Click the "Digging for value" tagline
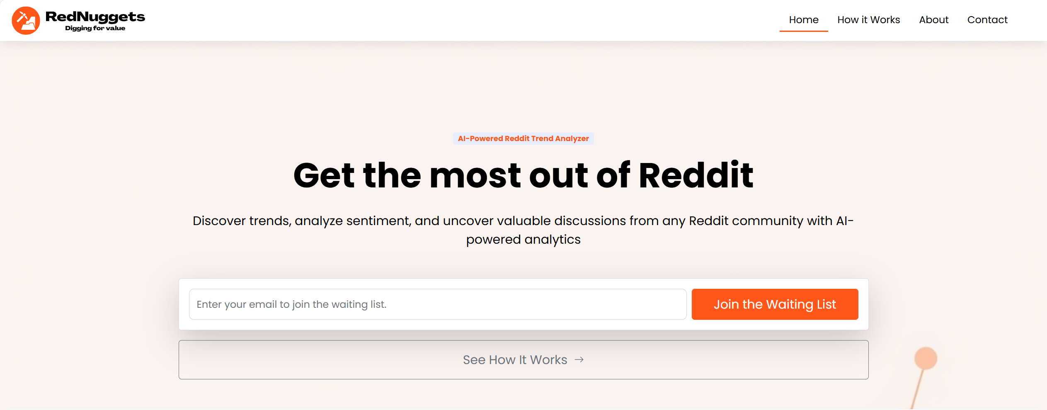The image size is (1047, 410). tap(95, 28)
